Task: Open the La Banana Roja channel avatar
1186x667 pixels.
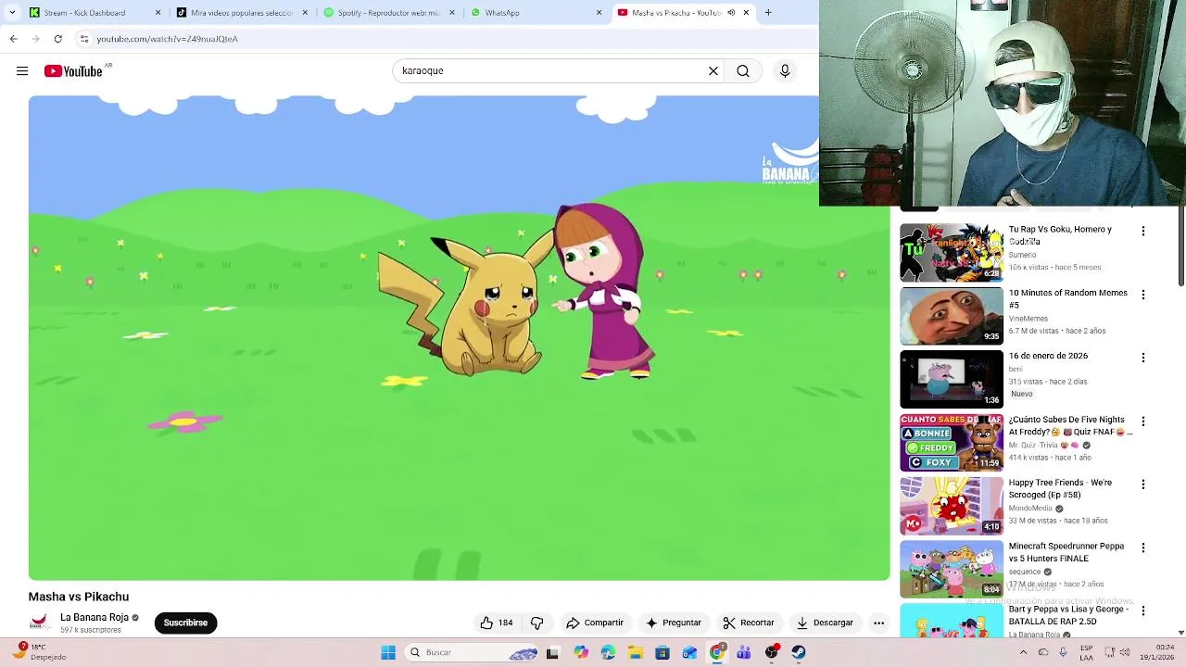Action: [x=39, y=623]
